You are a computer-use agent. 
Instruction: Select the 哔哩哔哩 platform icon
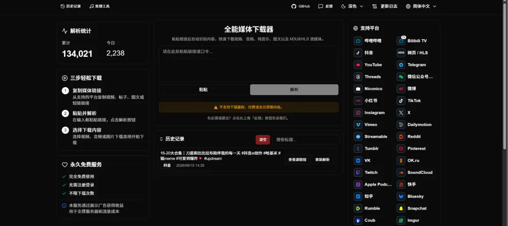358,41
